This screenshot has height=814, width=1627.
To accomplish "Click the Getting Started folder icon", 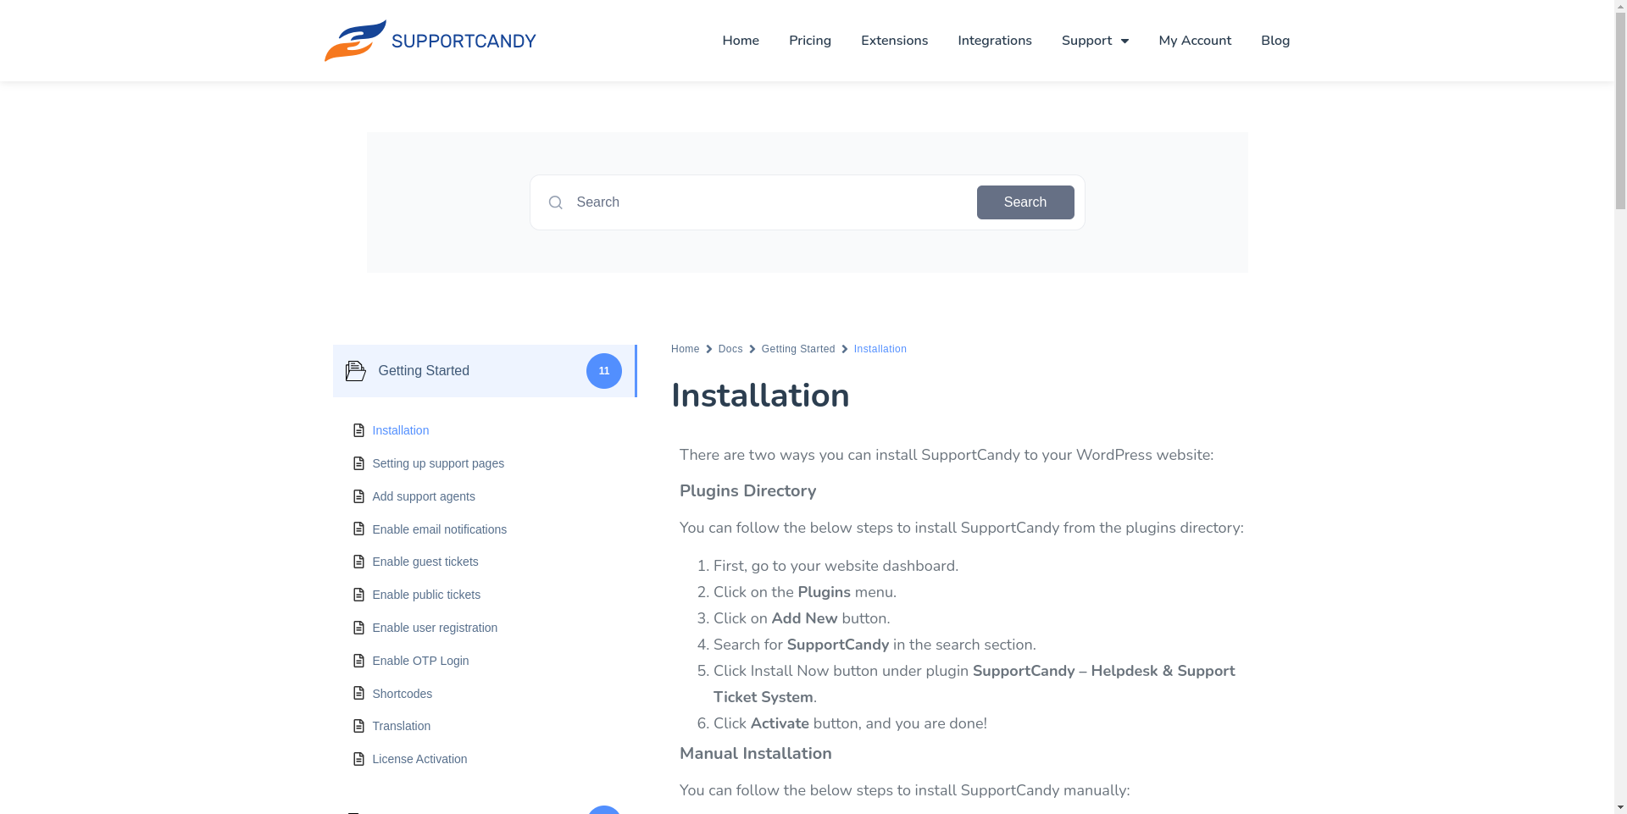I will (356, 371).
